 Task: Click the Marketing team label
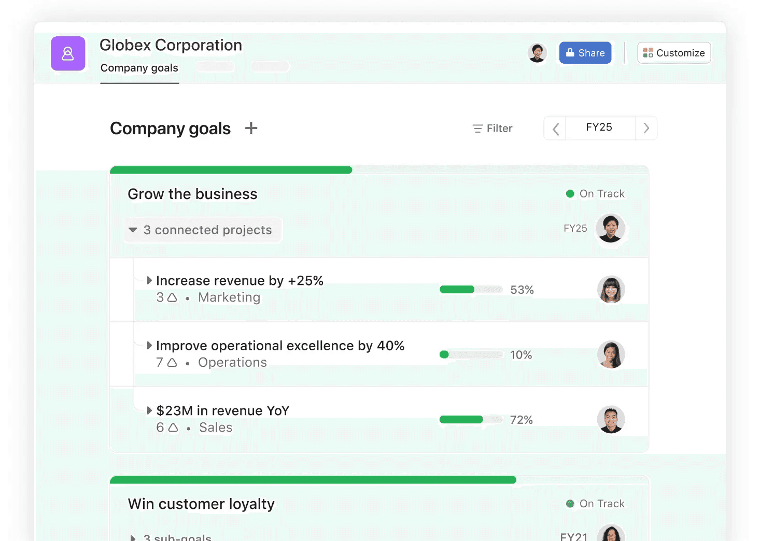click(229, 297)
